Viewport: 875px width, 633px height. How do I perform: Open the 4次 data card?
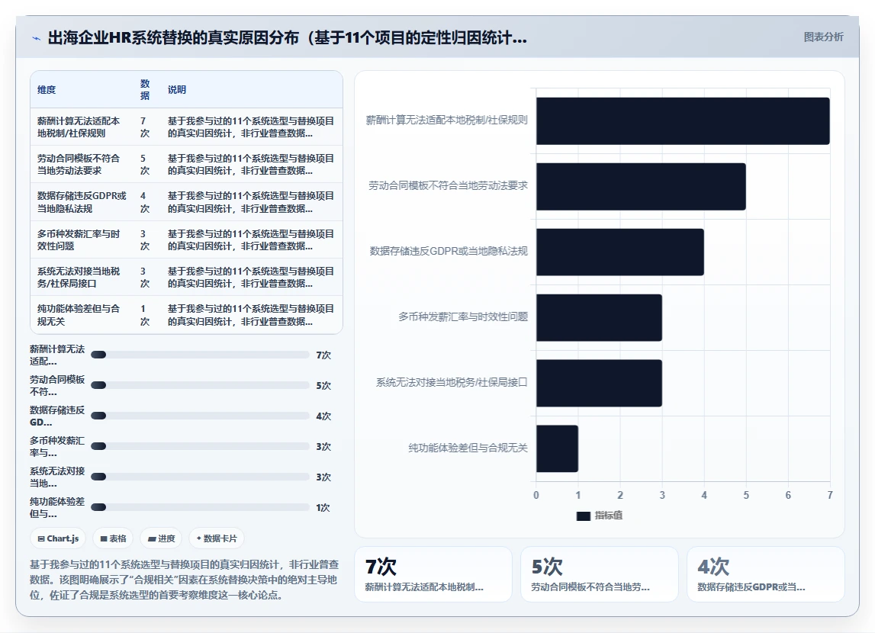coord(766,574)
